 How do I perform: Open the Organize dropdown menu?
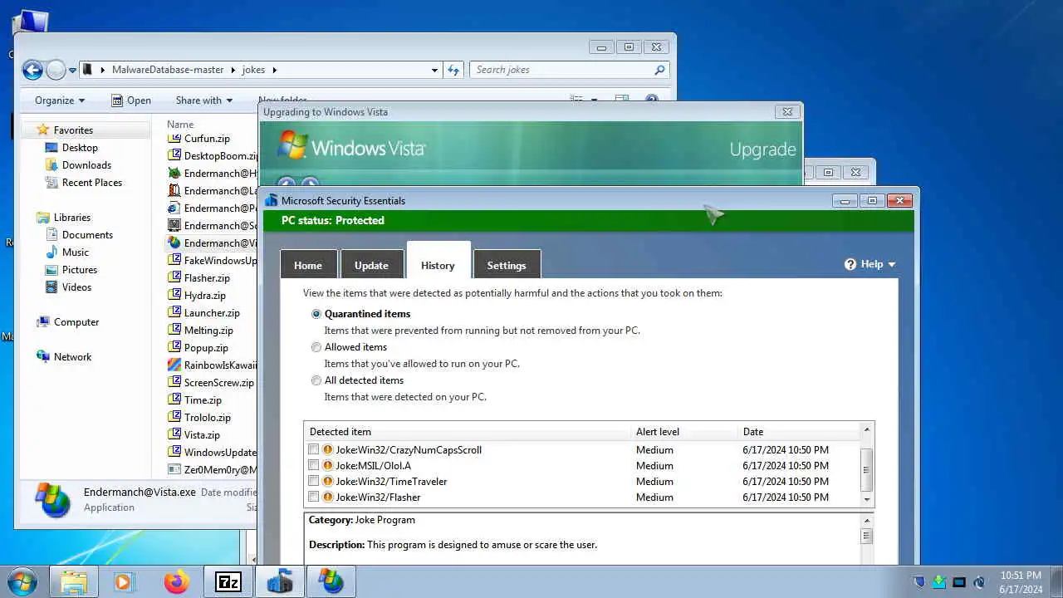click(60, 100)
